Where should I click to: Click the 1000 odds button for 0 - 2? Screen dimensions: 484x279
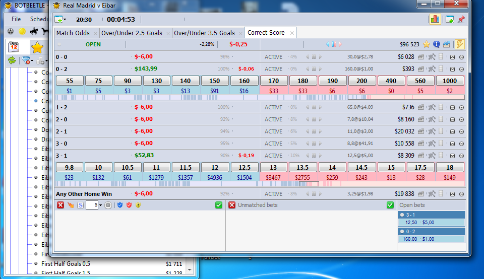450,81
